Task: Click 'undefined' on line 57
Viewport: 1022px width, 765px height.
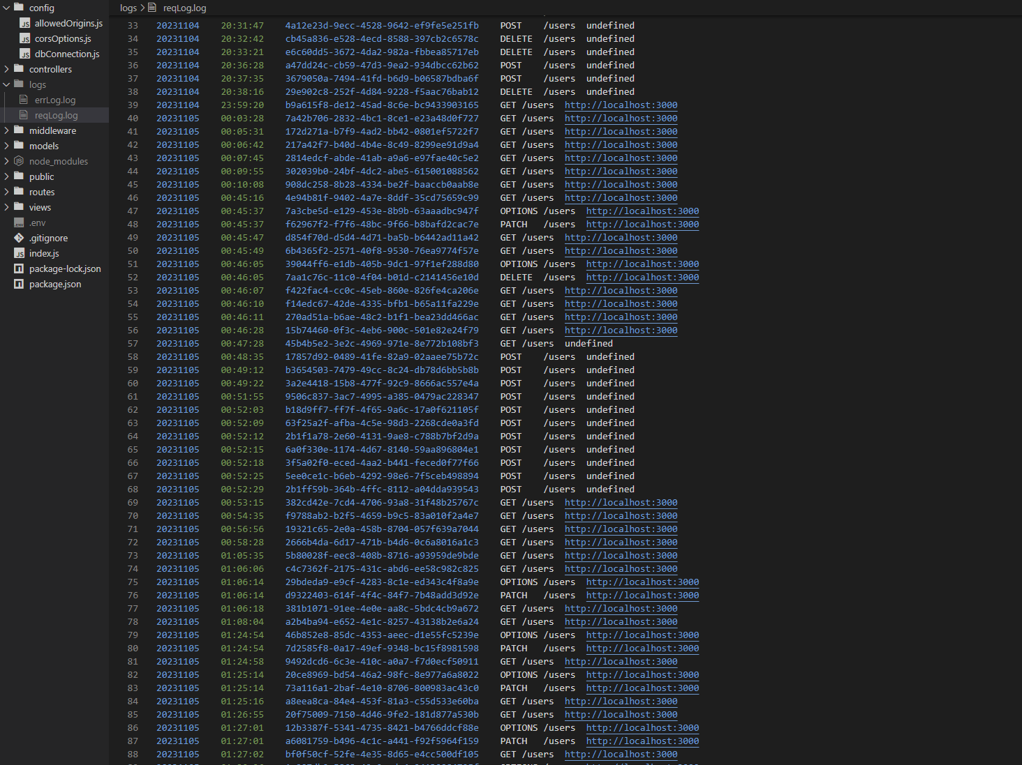Action: [x=588, y=344]
